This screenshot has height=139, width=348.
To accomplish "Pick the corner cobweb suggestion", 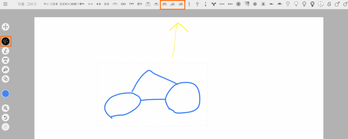I will coord(247,4).
